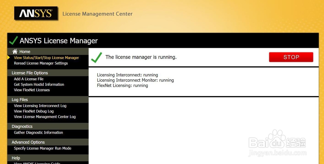Click 'The license manager is running.' message
Image resolution: width=324 pixels, height=164 pixels.
[x=141, y=57]
